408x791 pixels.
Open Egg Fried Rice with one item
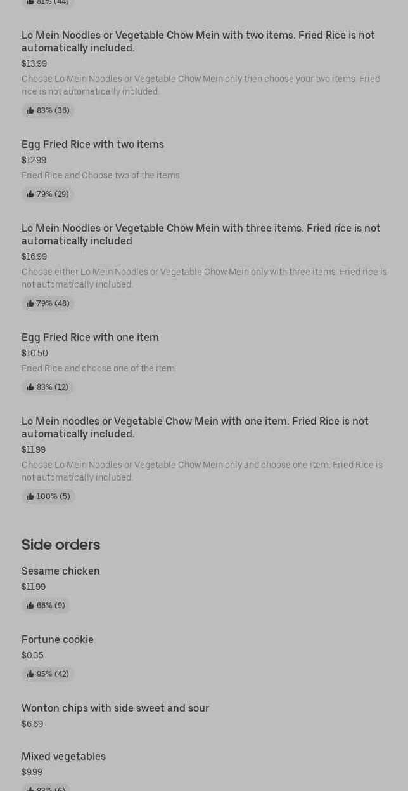point(90,338)
